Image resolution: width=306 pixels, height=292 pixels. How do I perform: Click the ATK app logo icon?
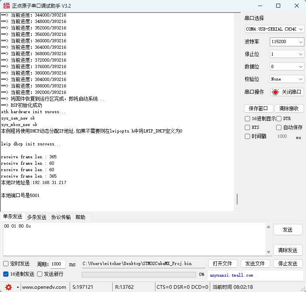coord(6,6)
